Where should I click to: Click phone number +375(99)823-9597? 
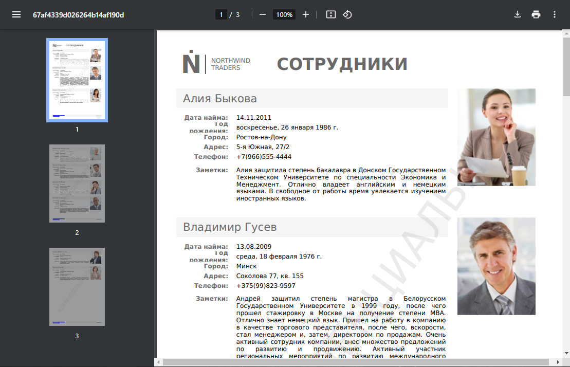(x=266, y=286)
